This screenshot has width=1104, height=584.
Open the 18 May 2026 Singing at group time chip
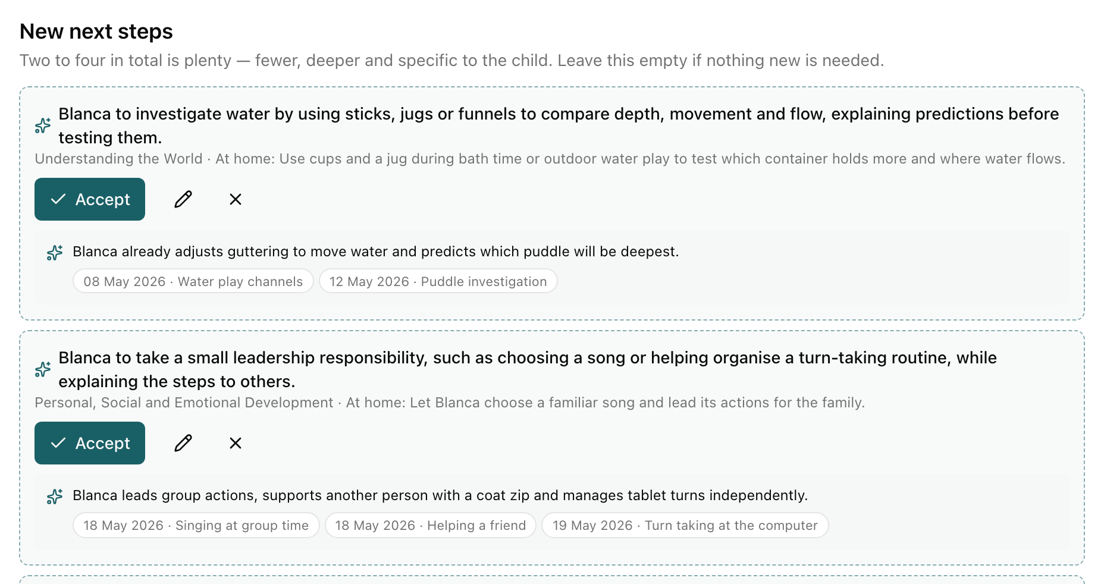coord(196,525)
